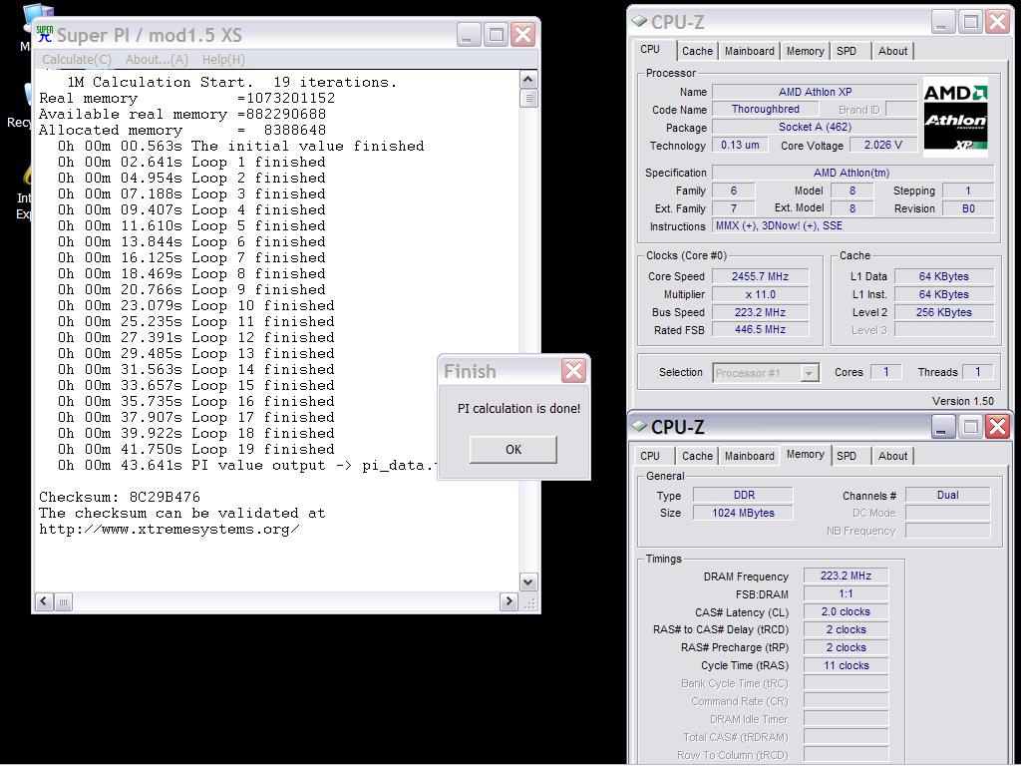The width and height of the screenshot is (1021, 766).
Task: Click Super PI vertical scrollbar down arrow
Action: tap(528, 581)
